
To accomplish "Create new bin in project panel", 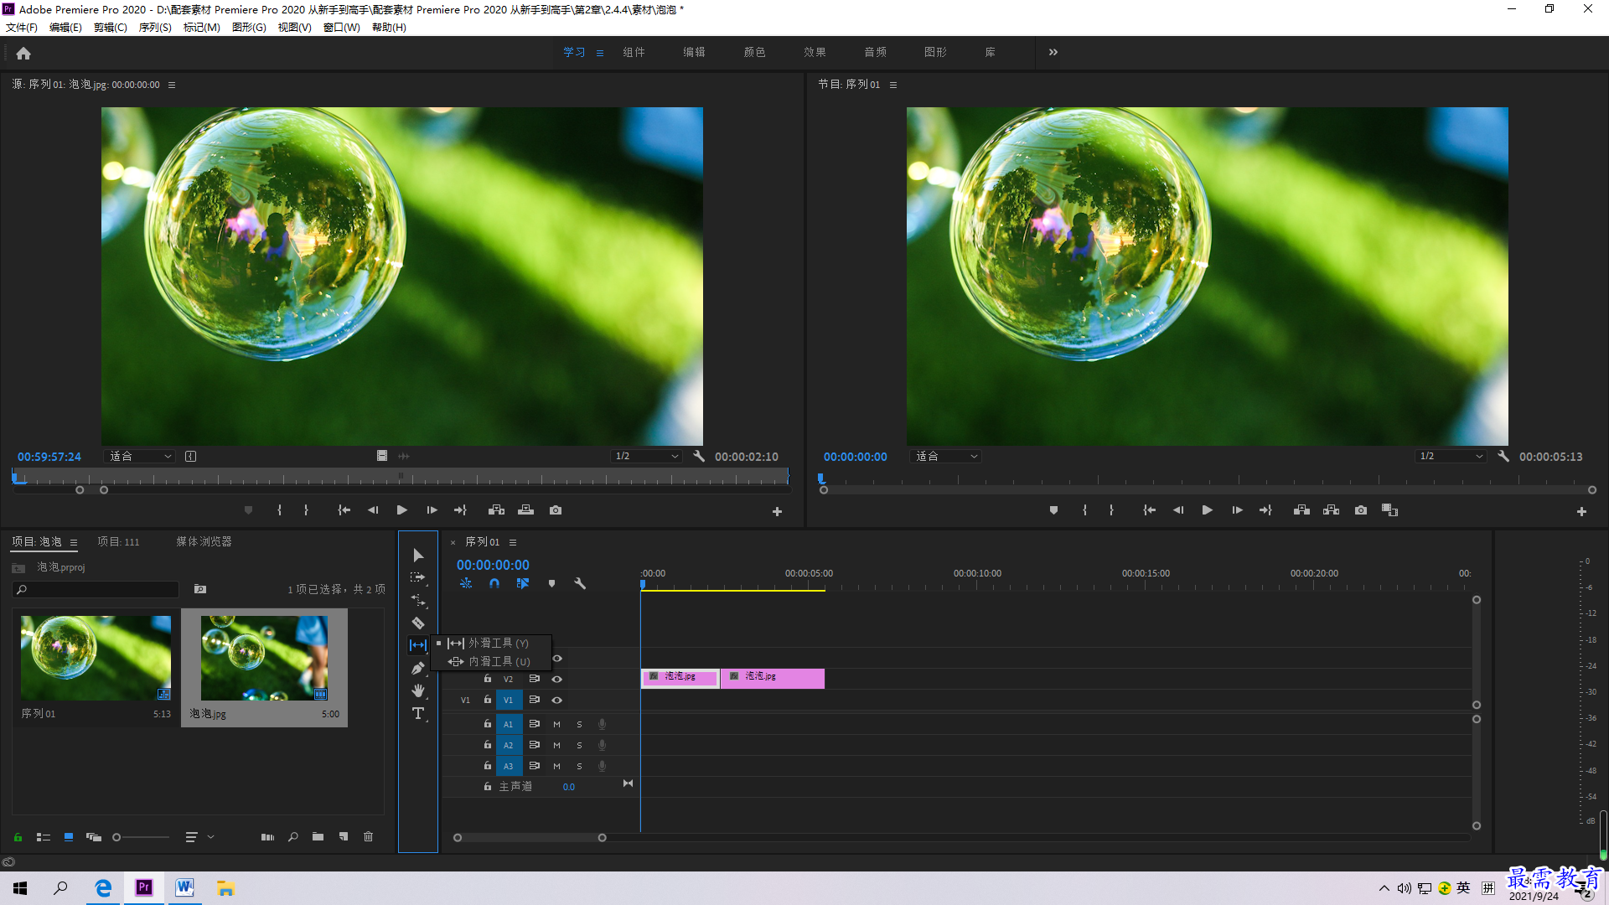I will [318, 838].
